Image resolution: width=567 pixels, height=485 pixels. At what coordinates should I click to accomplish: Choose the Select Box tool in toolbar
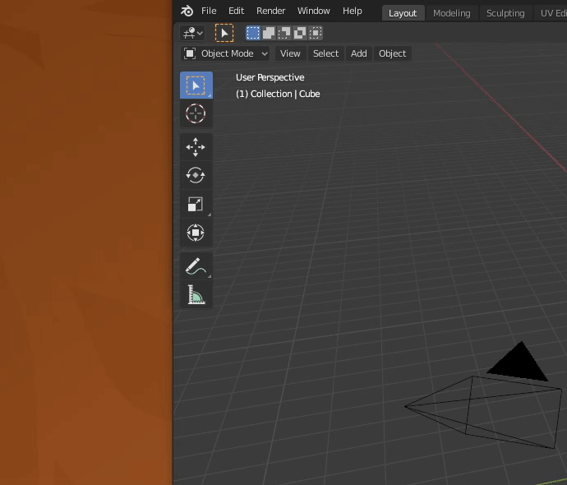(196, 85)
